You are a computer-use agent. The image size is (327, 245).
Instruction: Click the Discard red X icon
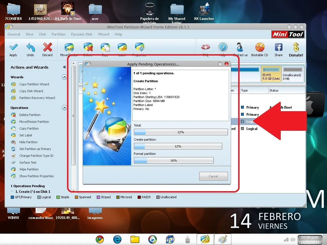[48, 47]
